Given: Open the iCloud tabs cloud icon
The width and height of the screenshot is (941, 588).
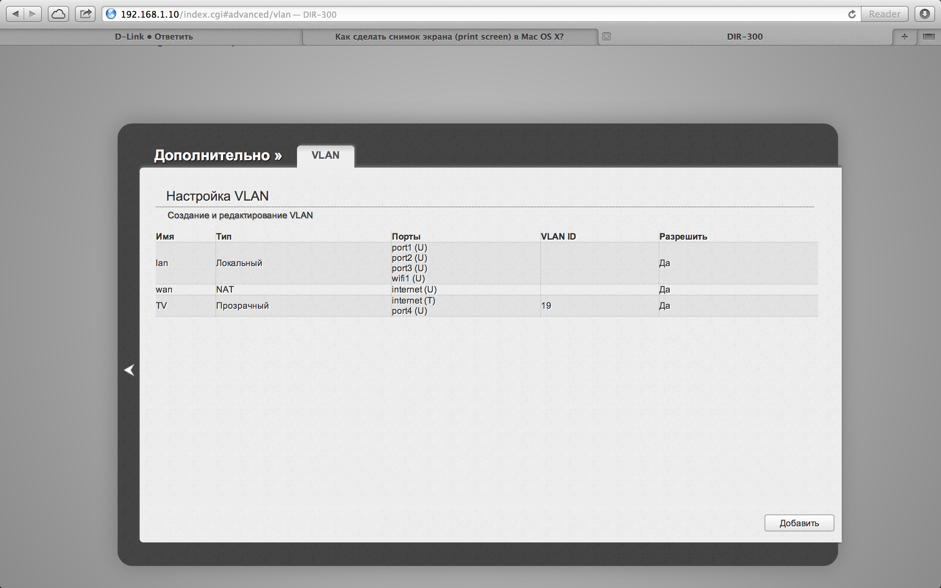Looking at the screenshot, I should (58, 14).
